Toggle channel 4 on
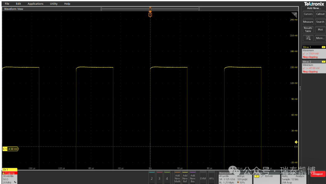326x184 pixels. [167, 178]
